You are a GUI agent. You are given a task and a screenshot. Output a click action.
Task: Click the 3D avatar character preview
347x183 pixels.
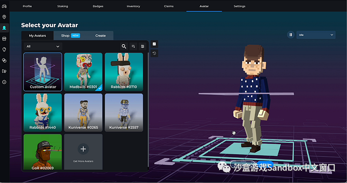point(252,99)
